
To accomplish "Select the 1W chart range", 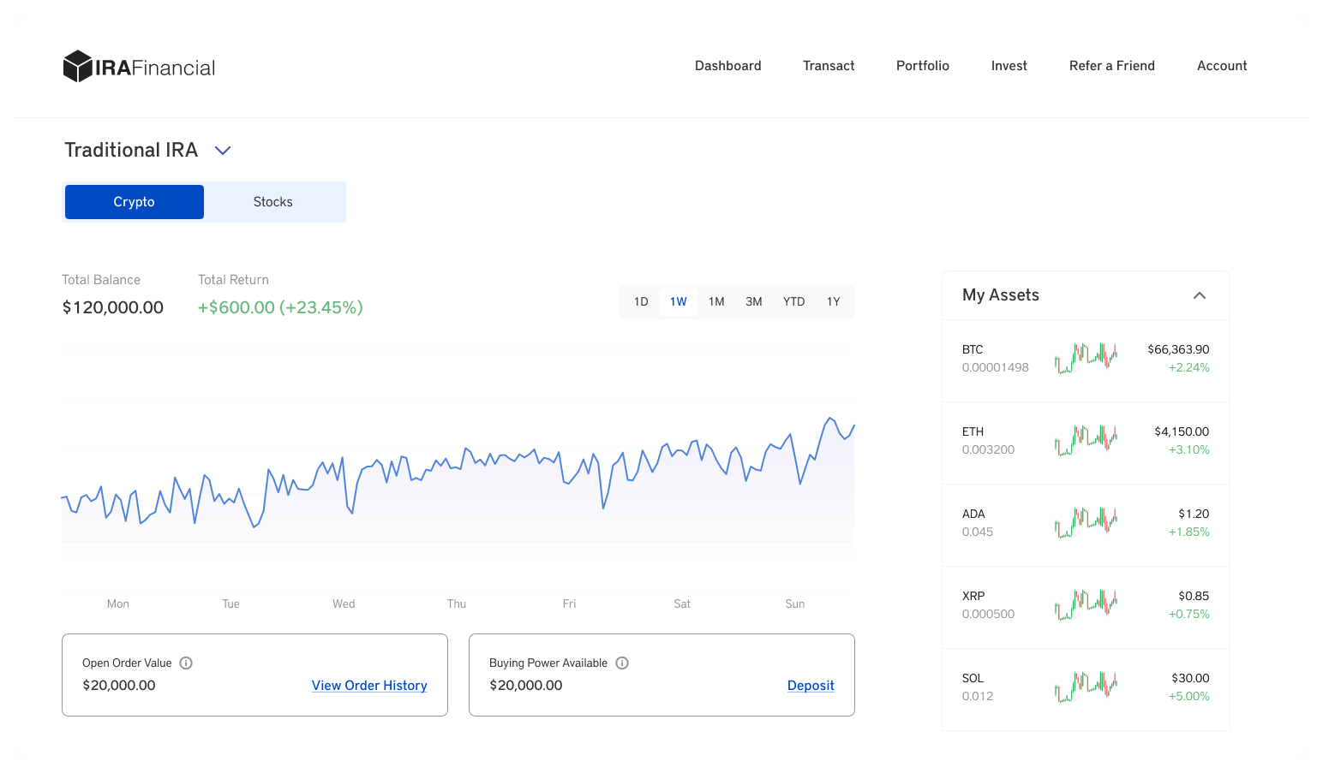I will click(x=679, y=302).
